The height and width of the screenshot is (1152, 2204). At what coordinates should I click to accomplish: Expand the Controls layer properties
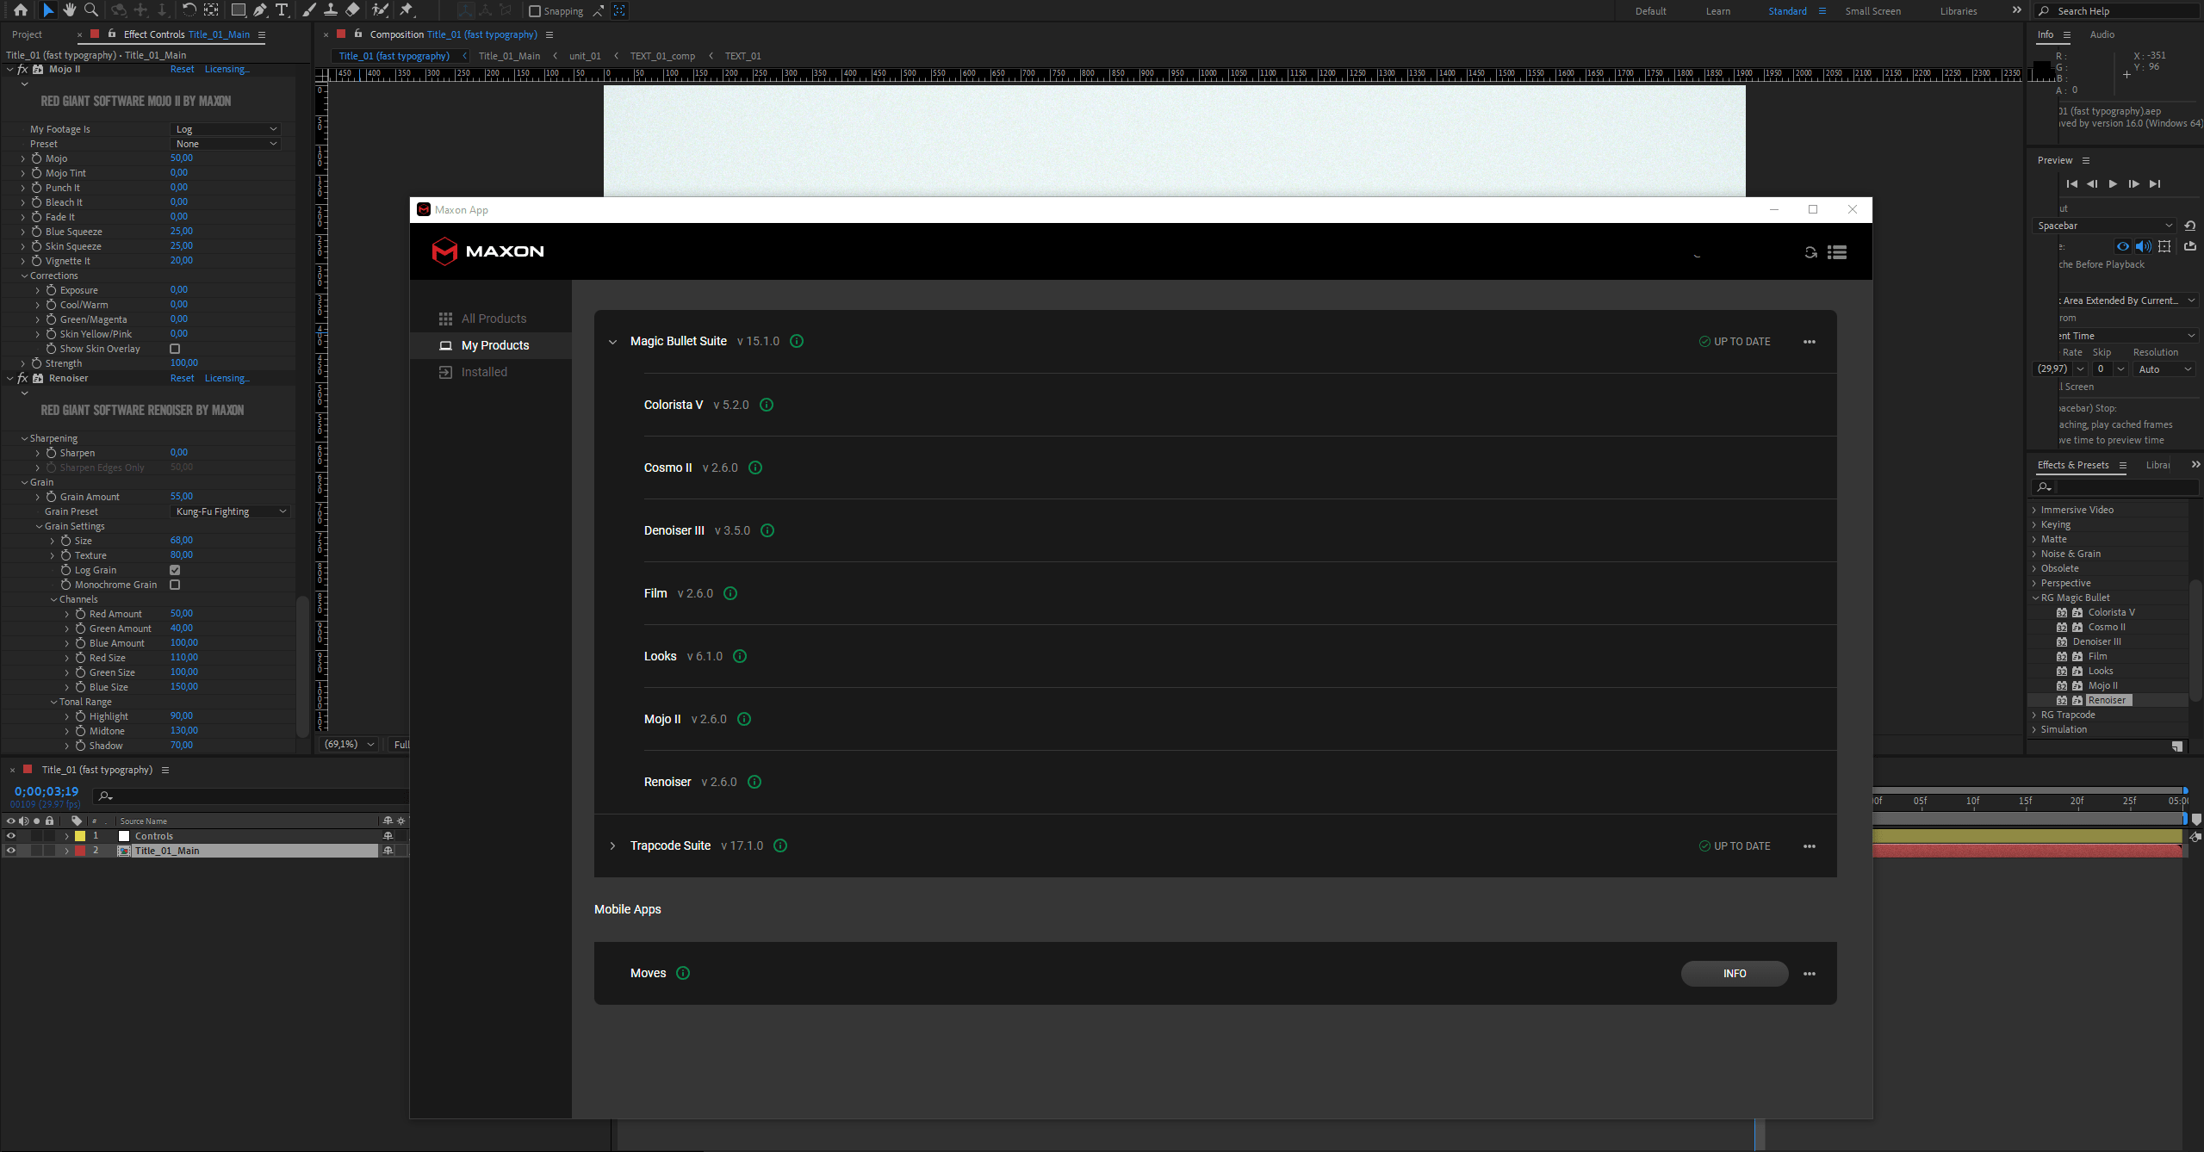pyautogui.click(x=66, y=836)
